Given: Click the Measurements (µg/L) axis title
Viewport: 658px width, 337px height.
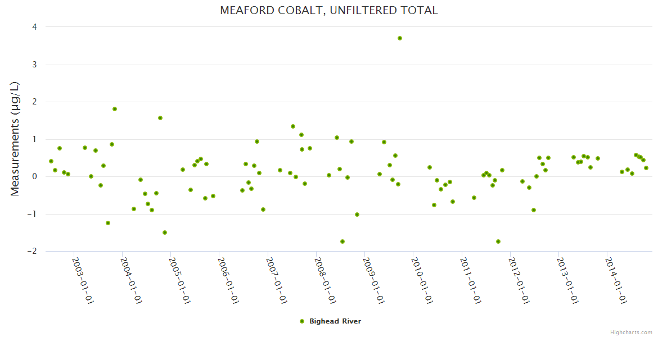Looking at the screenshot, I should pyautogui.click(x=15, y=139).
